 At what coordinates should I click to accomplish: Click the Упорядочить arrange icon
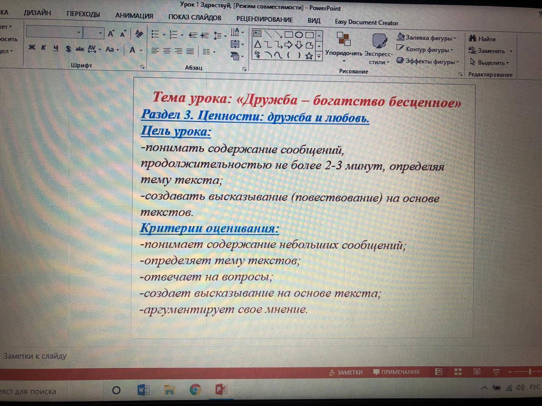pos(343,40)
